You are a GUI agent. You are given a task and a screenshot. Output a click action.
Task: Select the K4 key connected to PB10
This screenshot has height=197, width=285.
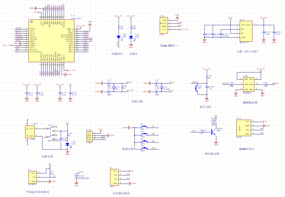coord(145,149)
